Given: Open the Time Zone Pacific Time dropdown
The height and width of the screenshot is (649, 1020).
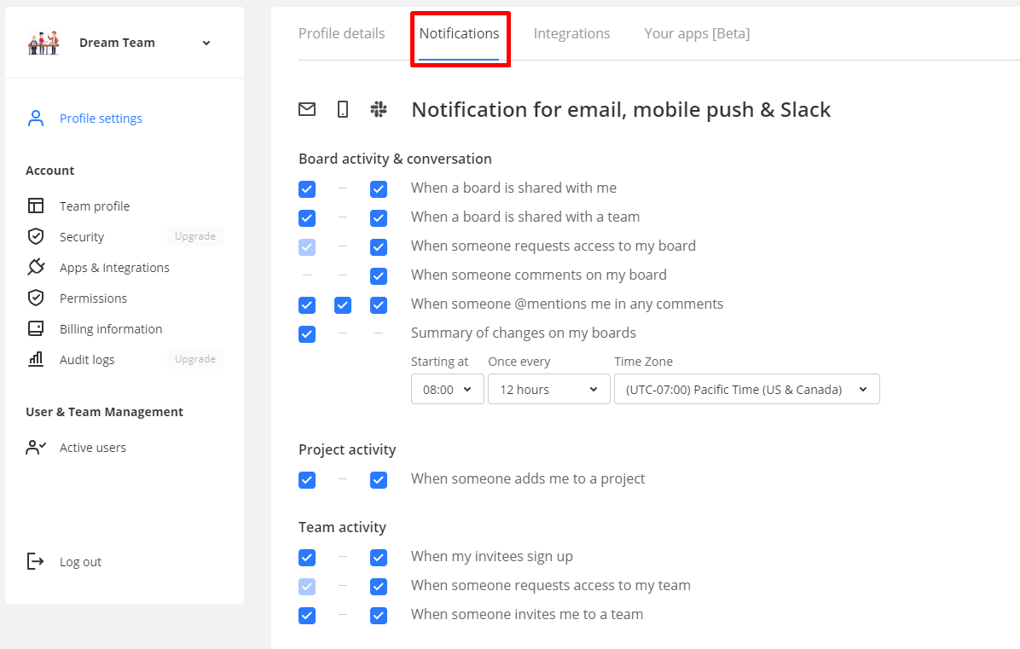Looking at the screenshot, I should 746,389.
